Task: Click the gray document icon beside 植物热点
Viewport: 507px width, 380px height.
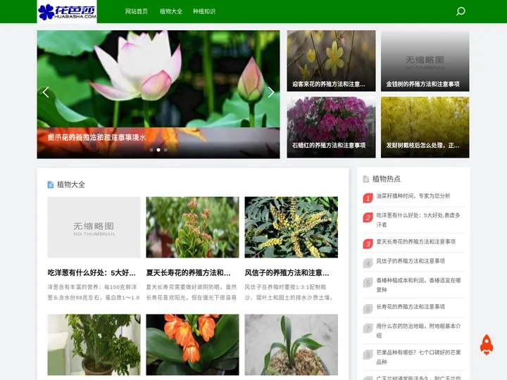Action: pos(365,179)
